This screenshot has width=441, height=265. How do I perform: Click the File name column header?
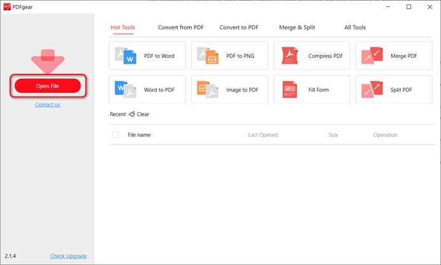coord(139,135)
